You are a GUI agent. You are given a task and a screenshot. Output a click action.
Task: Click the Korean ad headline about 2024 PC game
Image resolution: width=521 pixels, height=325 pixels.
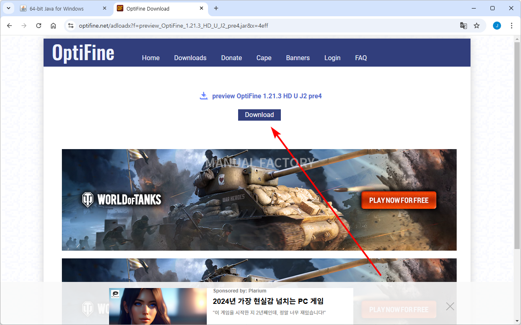click(x=268, y=301)
